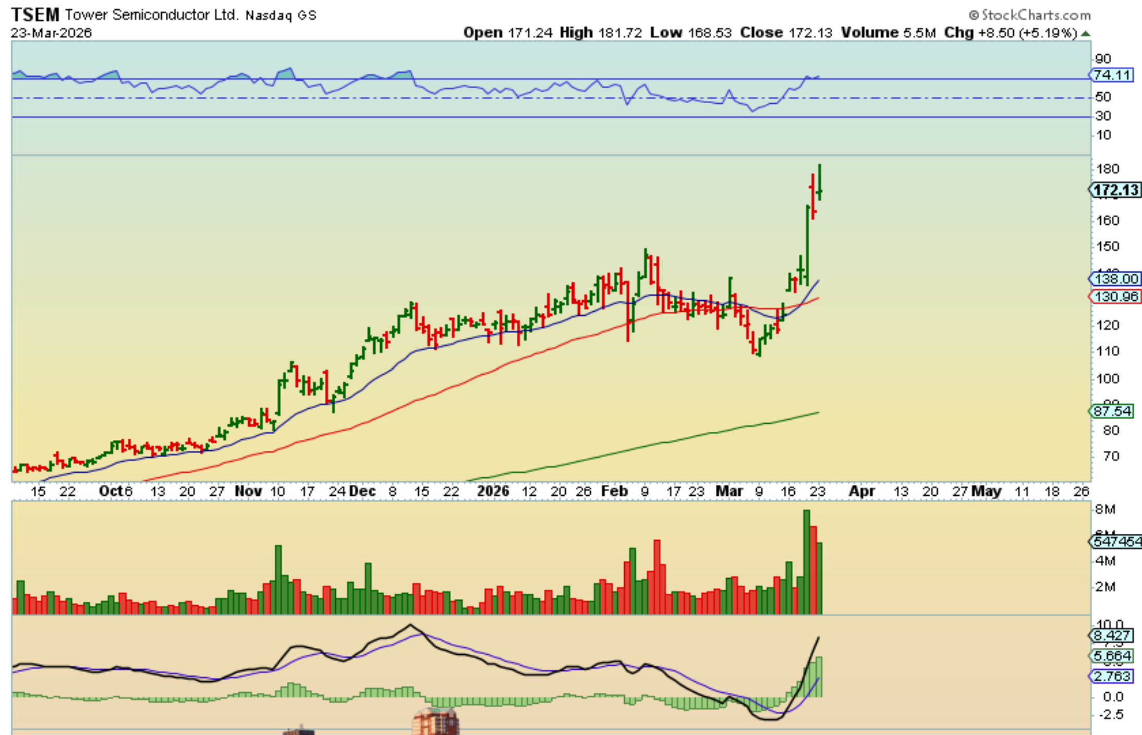
Task: Click the volume 547454 value tag
Action: click(x=1116, y=542)
